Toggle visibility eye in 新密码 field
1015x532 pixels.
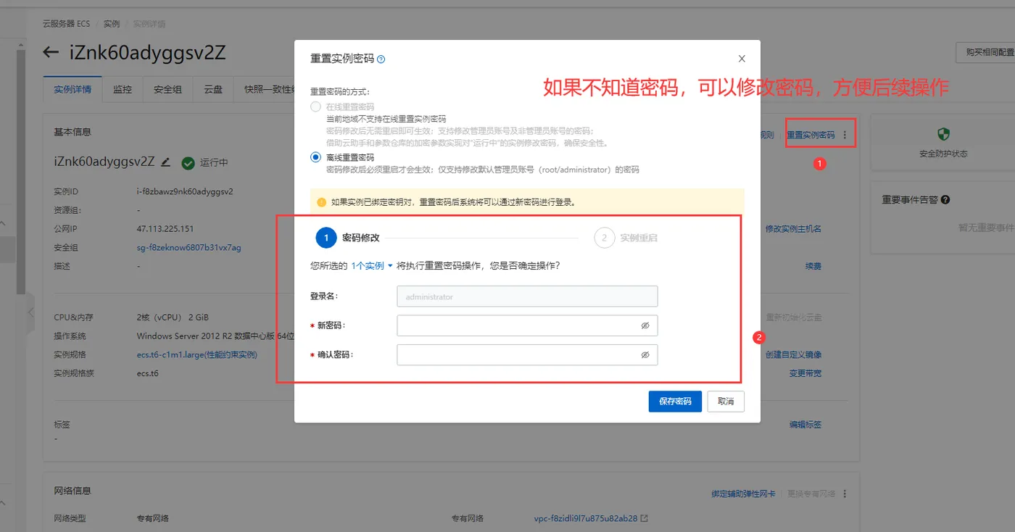(645, 326)
